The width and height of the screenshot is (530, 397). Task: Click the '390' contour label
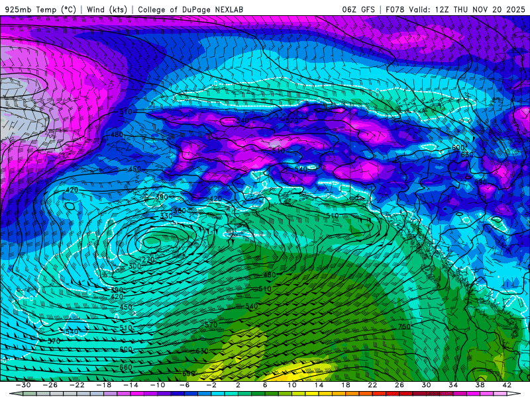click(x=117, y=290)
